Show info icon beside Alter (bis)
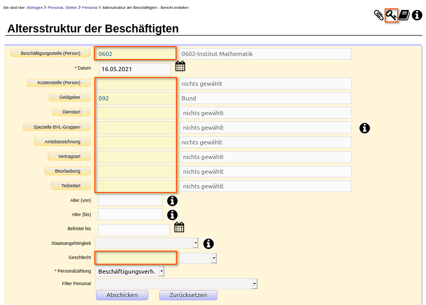Image resolution: width=426 pixels, height=305 pixels. click(x=172, y=215)
